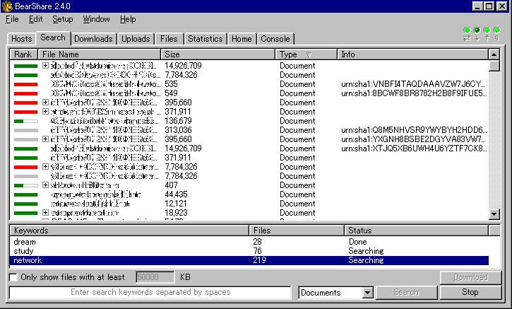Image resolution: width=512 pixels, height=309 pixels.
Task: Click the Files column header in keyword list
Action: [297, 231]
